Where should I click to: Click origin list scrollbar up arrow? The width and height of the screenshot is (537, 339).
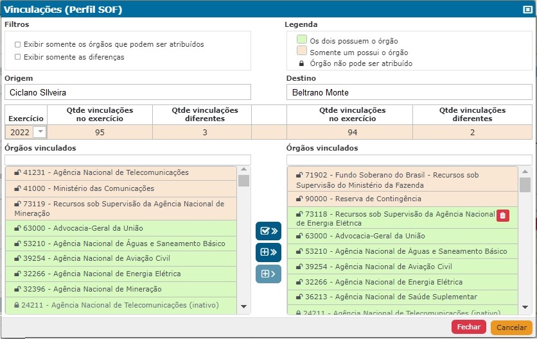[244, 169]
